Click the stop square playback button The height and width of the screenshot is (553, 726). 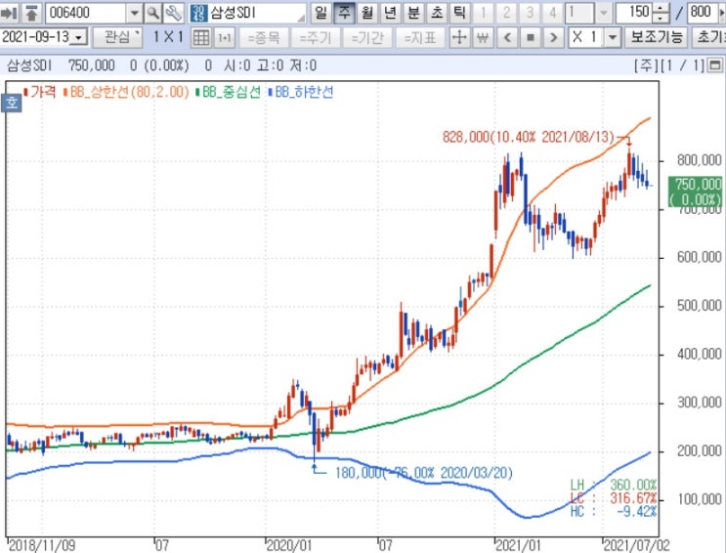tap(531, 37)
